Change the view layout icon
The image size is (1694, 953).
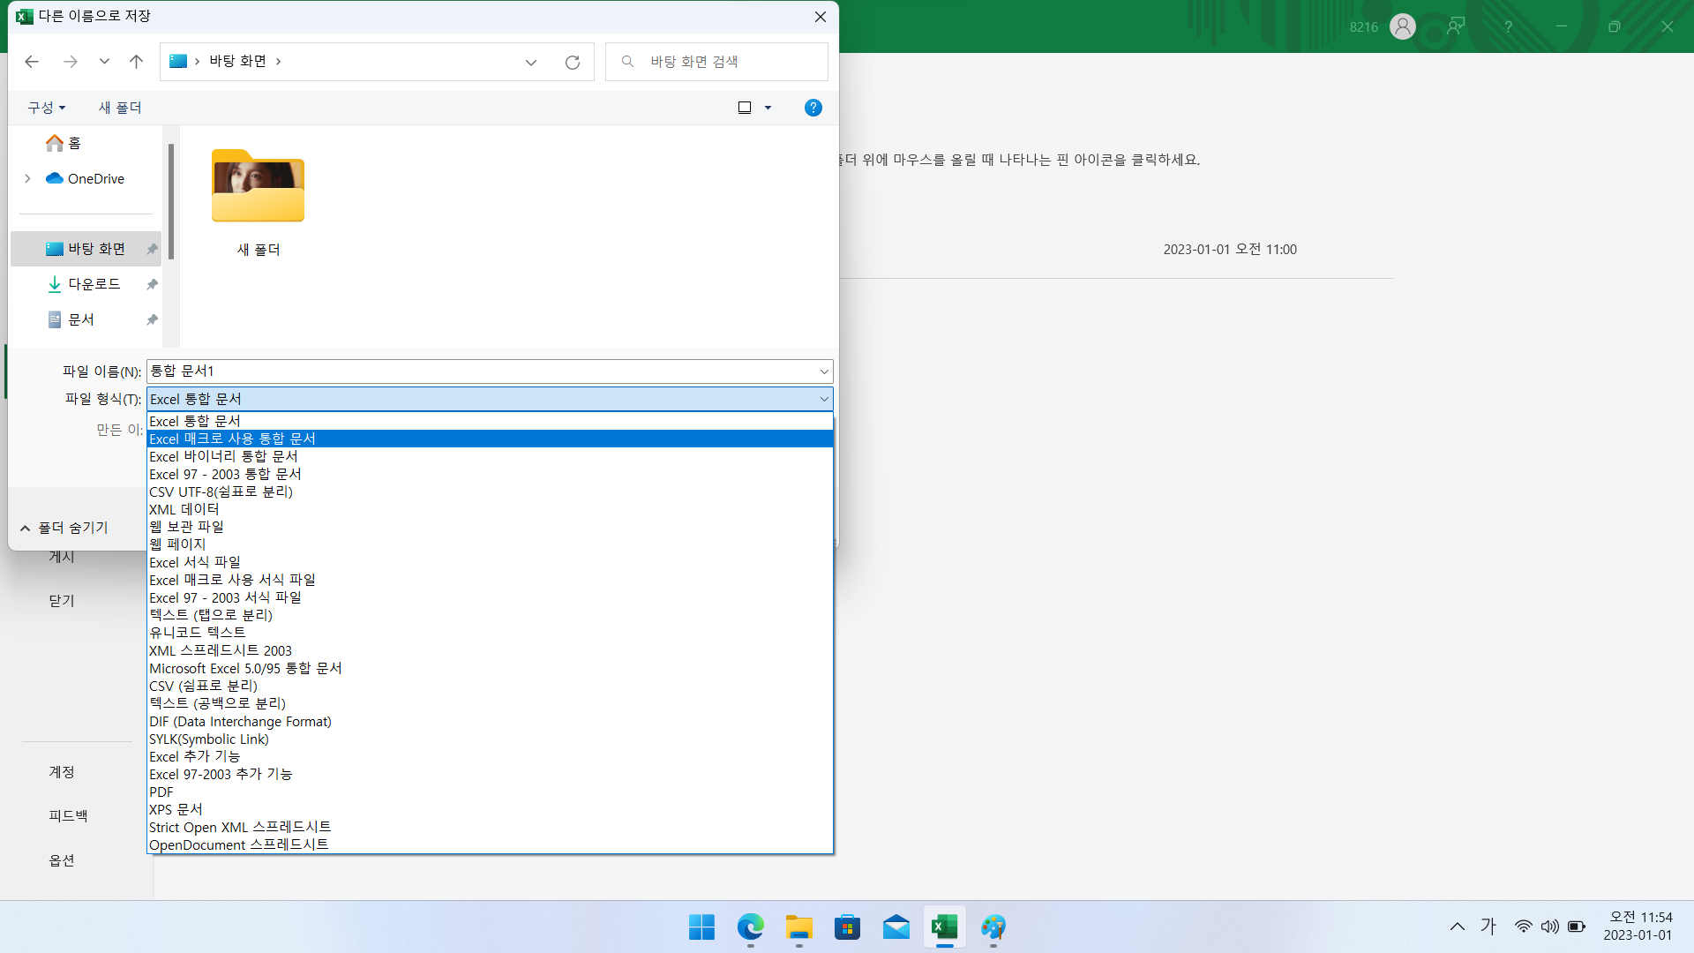[x=745, y=108]
